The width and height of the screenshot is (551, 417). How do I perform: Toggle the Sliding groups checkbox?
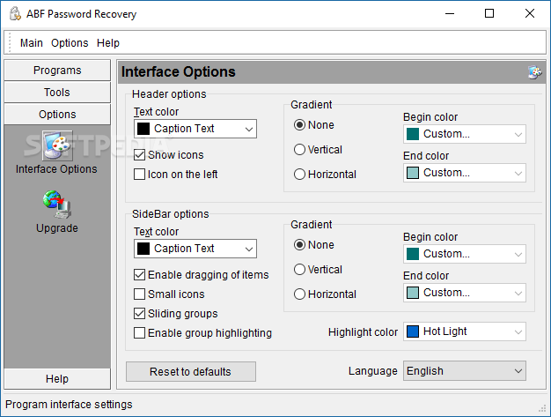139,313
